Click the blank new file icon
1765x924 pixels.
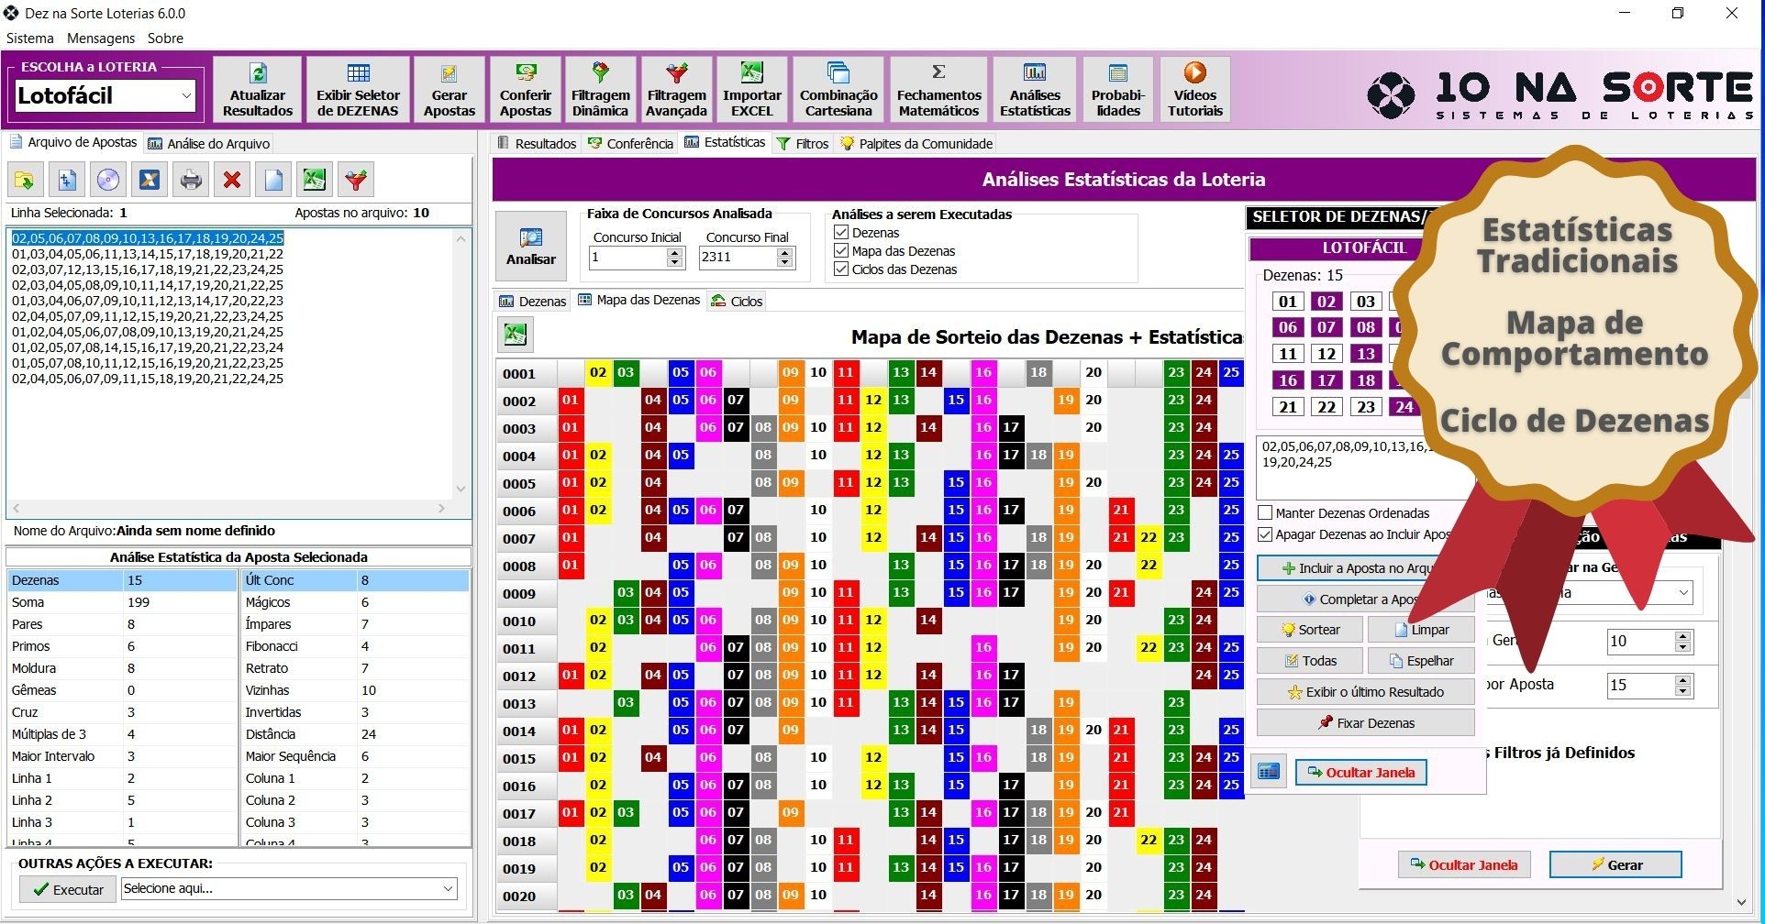[x=273, y=180]
